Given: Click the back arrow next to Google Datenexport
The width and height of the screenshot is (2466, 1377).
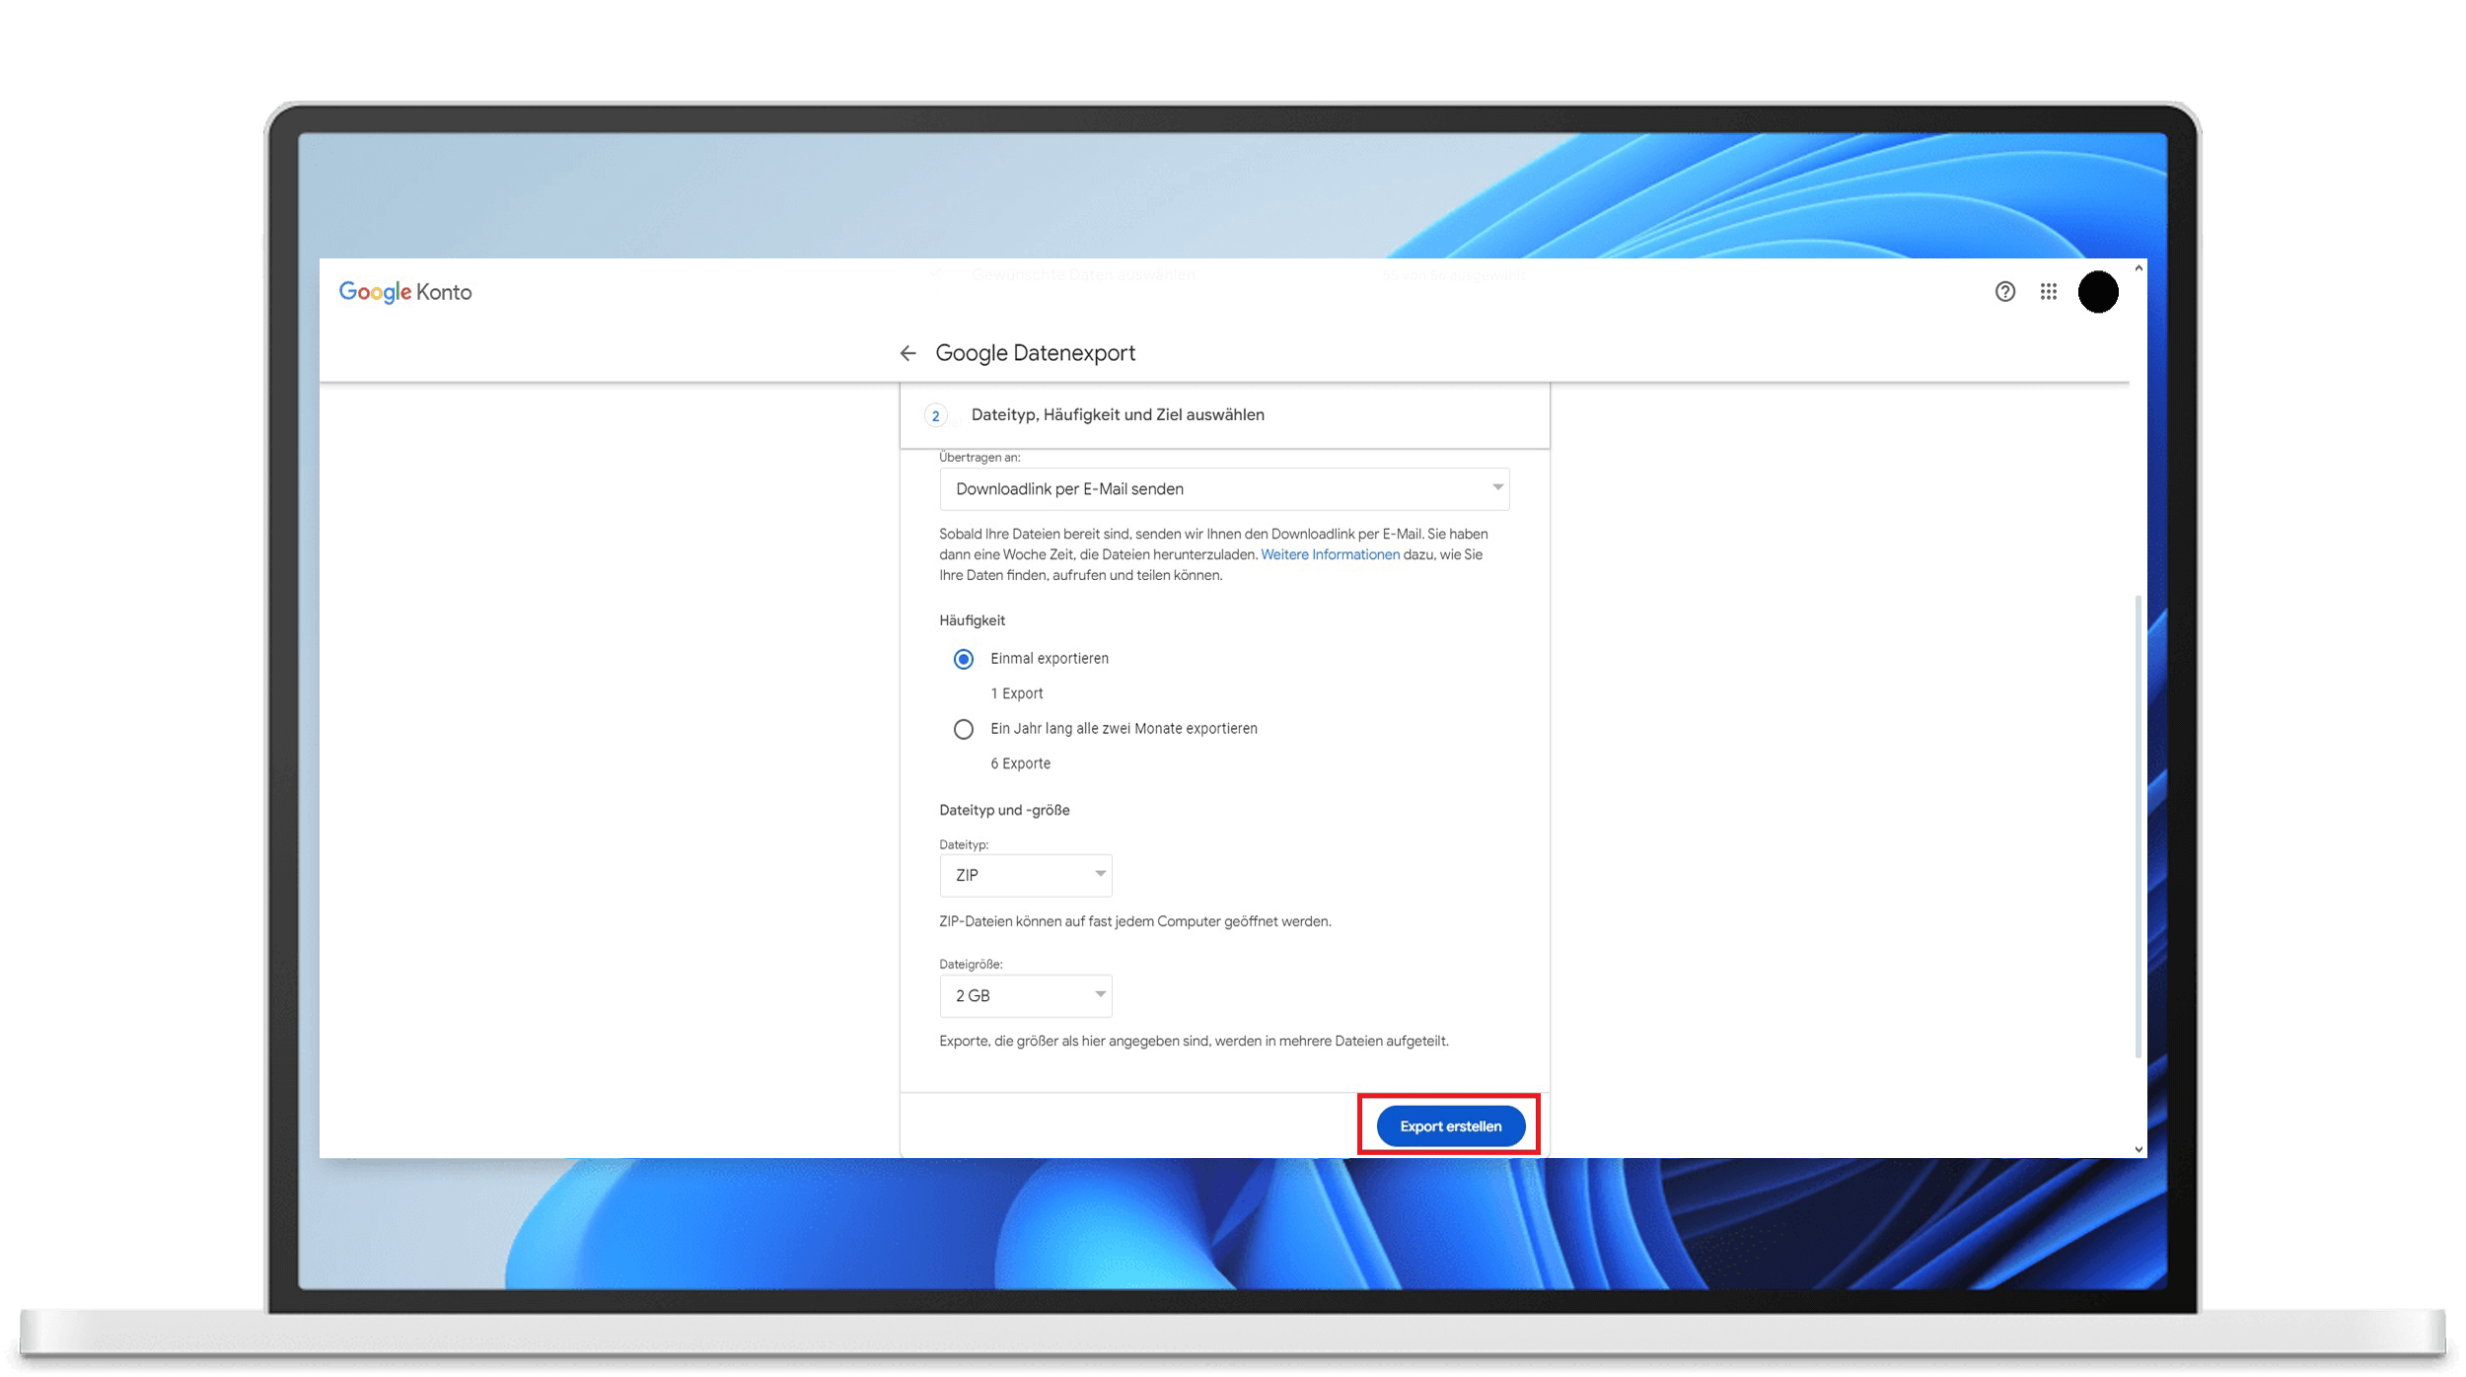Looking at the screenshot, I should tap(907, 353).
